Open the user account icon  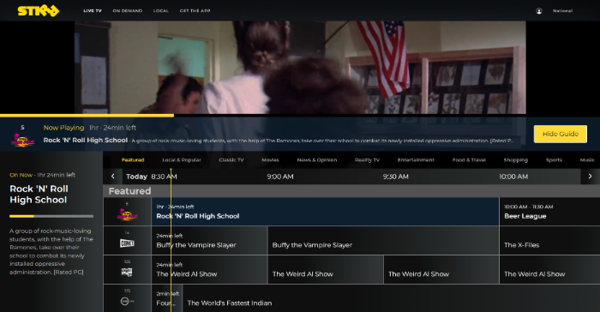pyautogui.click(x=539, y=11)
